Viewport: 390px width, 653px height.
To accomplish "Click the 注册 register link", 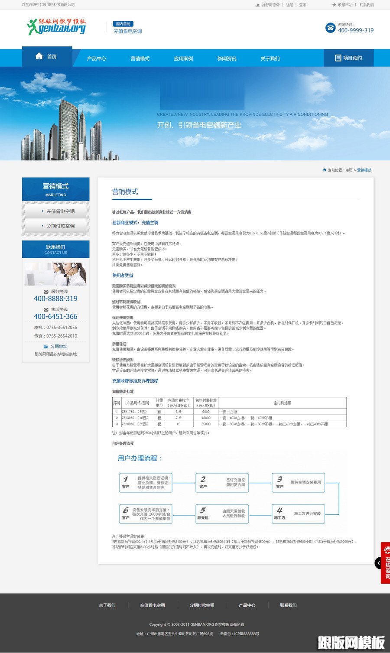I will click(x=289, y=5).
